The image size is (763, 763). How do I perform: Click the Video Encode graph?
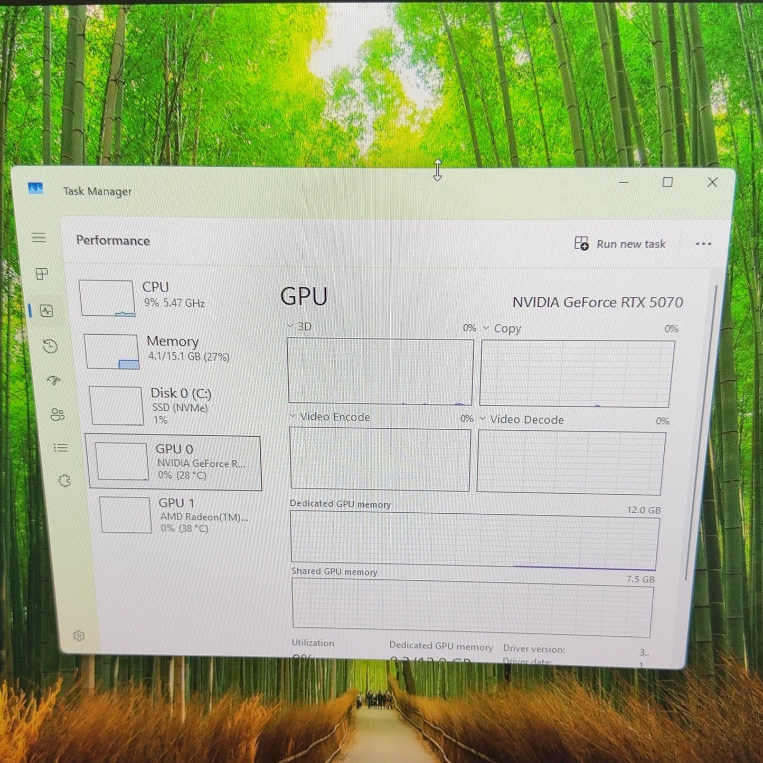click(x=380, y=459)
